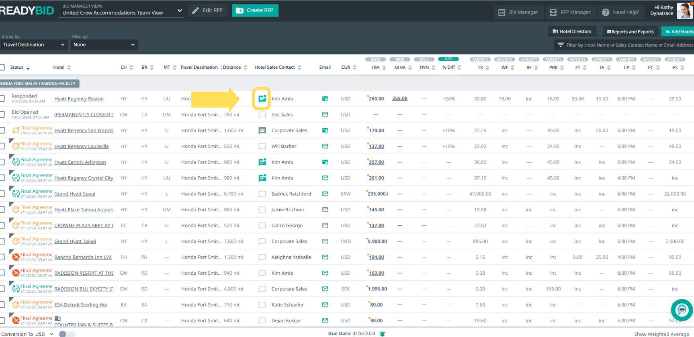
Task: Email icon for Dejan Kosijer row
Action: point(325,321)
